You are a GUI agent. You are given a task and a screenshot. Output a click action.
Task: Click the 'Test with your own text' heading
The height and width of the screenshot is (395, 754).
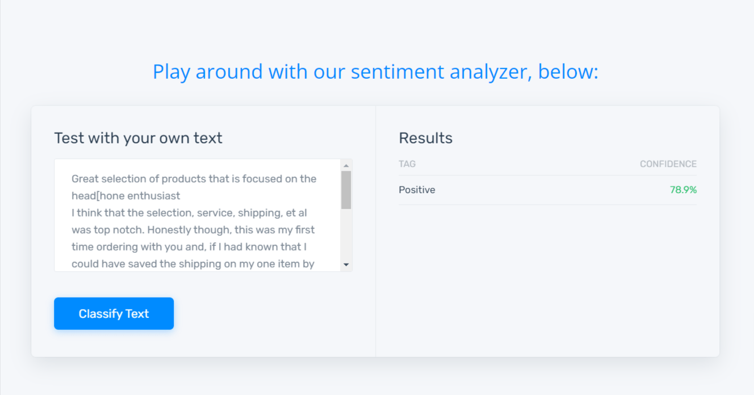pos(138,138)
